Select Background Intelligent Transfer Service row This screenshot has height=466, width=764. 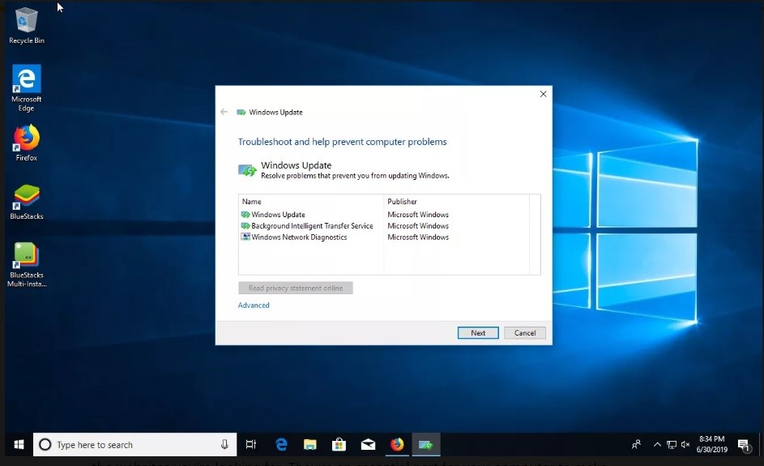tap(312, 226)
